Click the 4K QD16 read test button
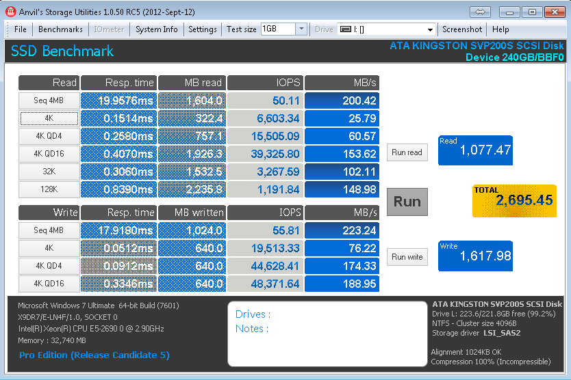Viewport: 571px width, 380px height. tap(49, 154)
